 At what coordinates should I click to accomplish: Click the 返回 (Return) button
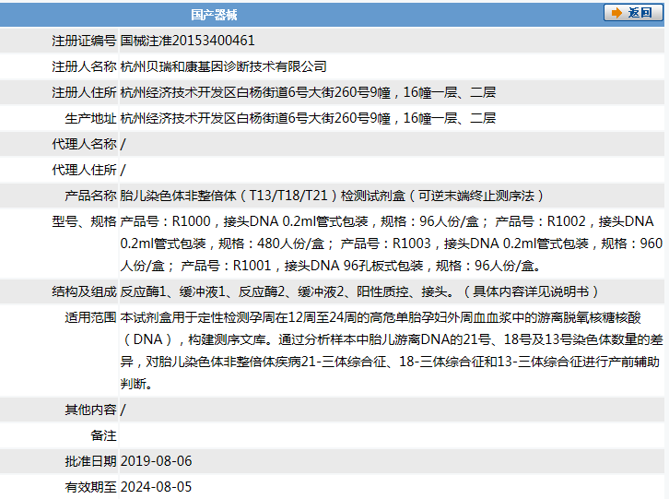pyautogui.click(x=632, y=13)
